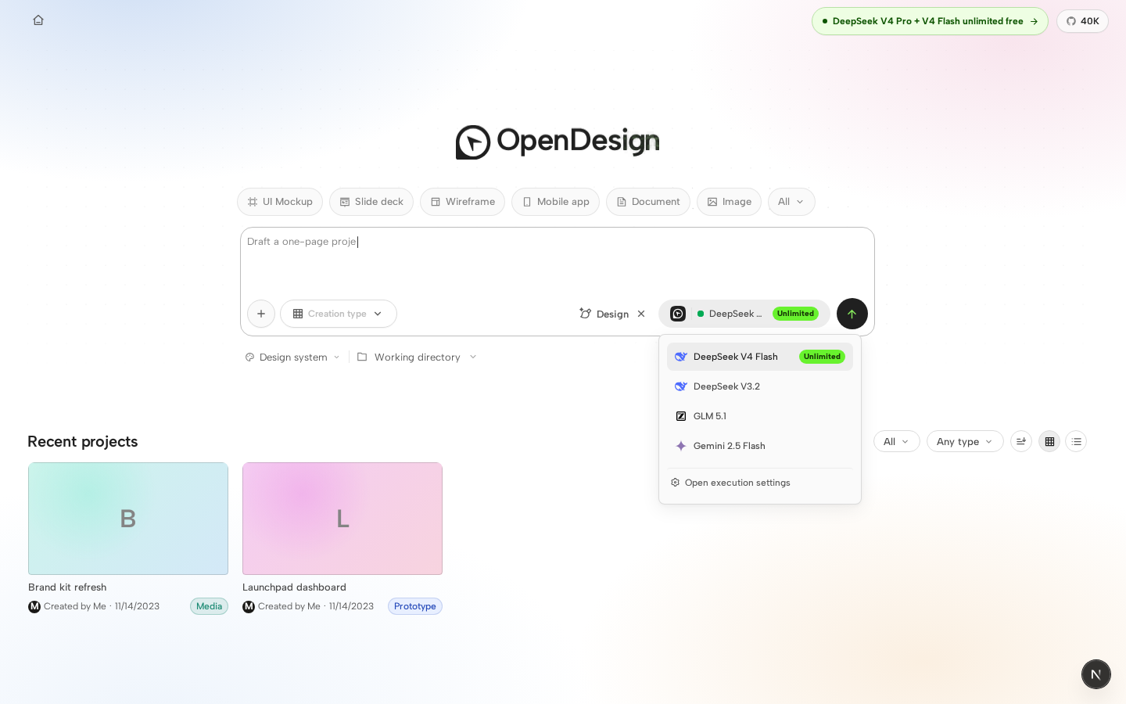1126x704 pixels.
Task: Expand the Design system dropdown
Action: pos(293,357)
